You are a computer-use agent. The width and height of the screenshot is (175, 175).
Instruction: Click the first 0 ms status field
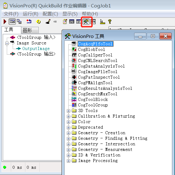pos(17,167)
